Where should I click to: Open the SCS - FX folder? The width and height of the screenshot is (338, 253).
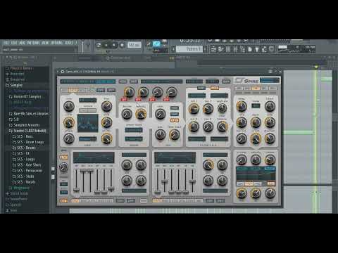tap(20, 153)
